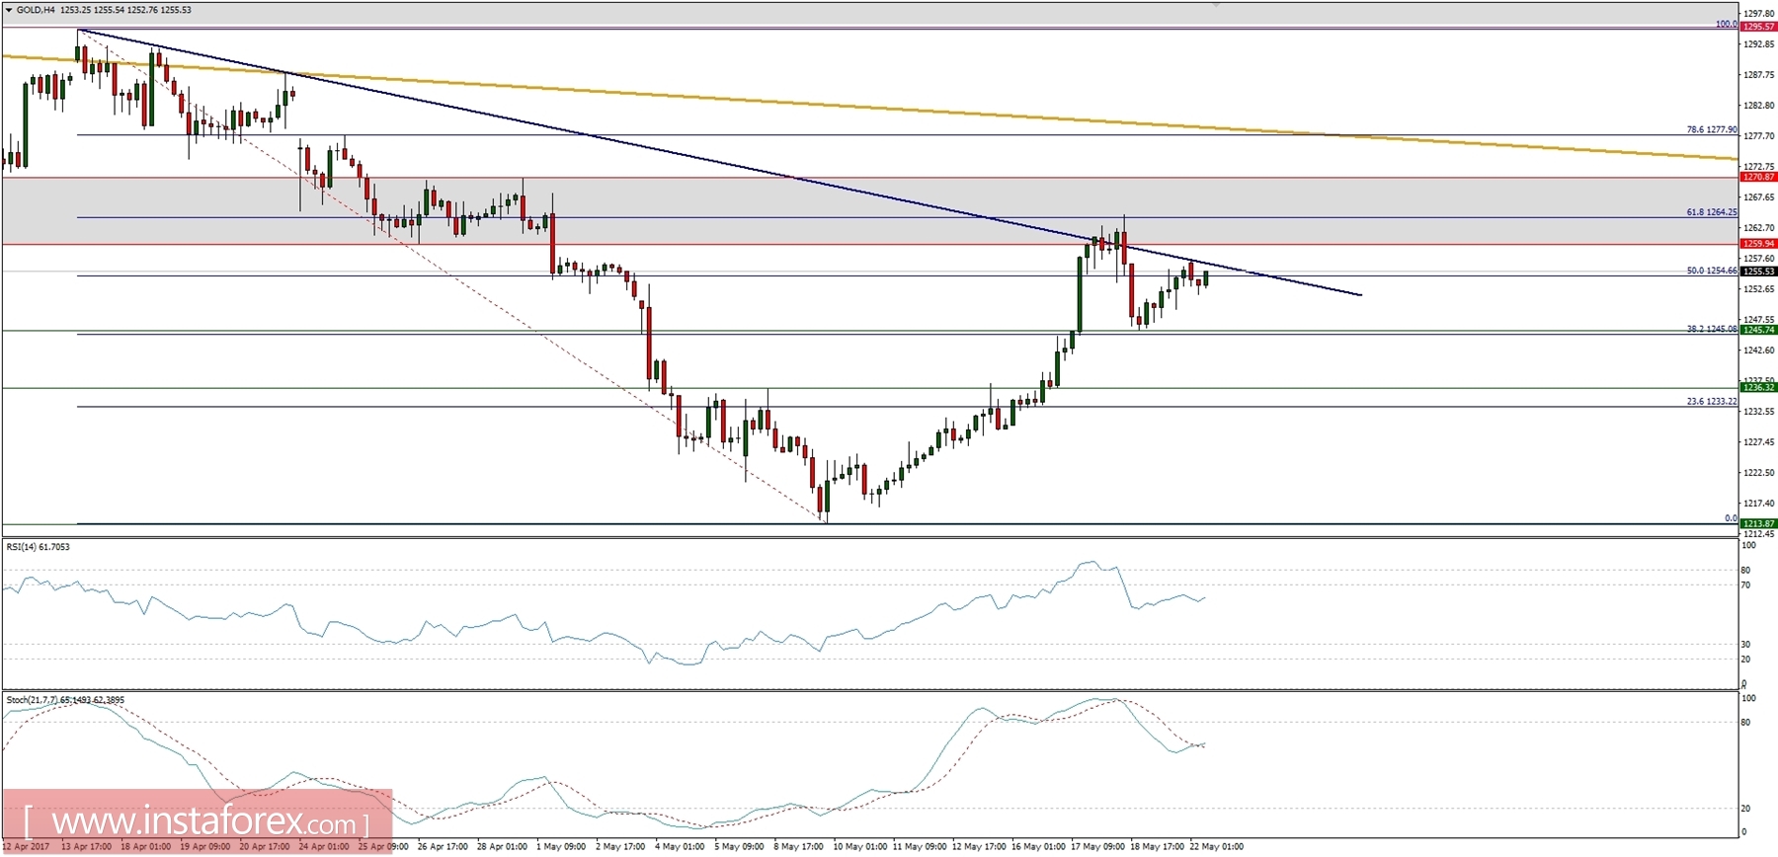
Task: Click the 1242.60 price axis value
Action: coord(1759,350)
